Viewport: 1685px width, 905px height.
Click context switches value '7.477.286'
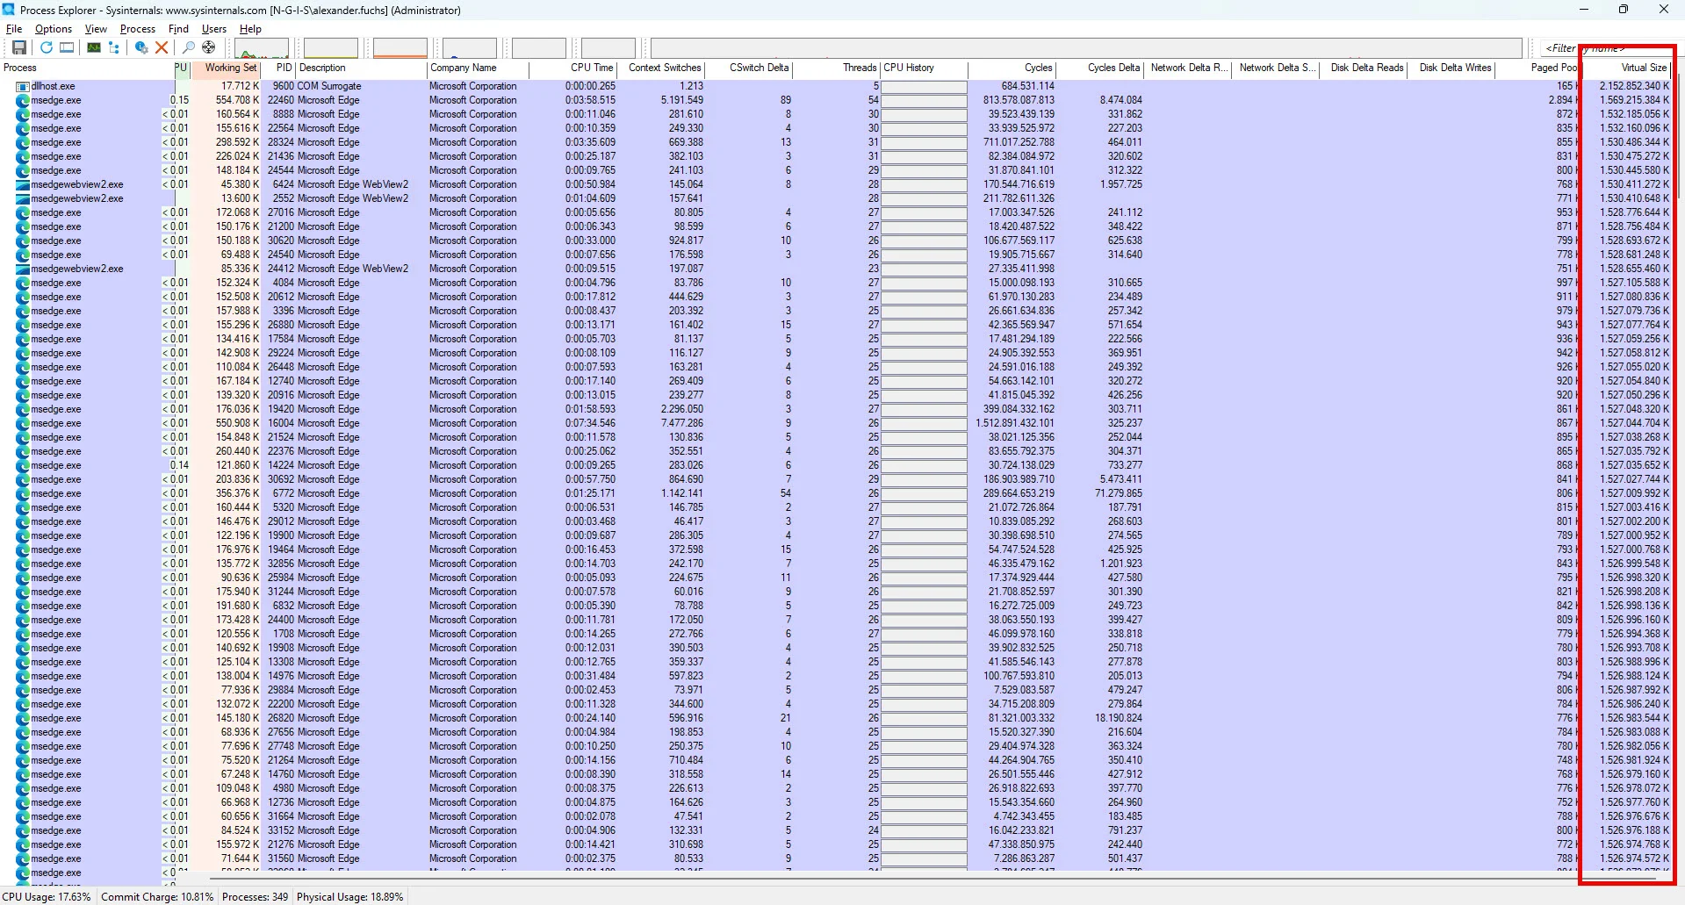point(681,423)
